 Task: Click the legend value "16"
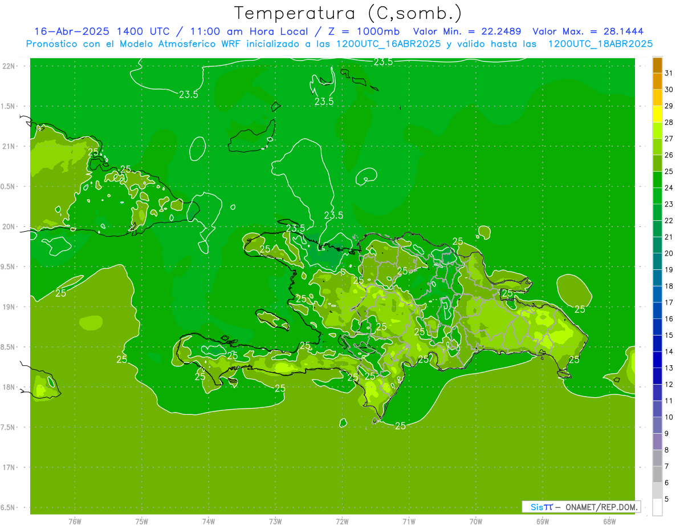click(669, 319)
